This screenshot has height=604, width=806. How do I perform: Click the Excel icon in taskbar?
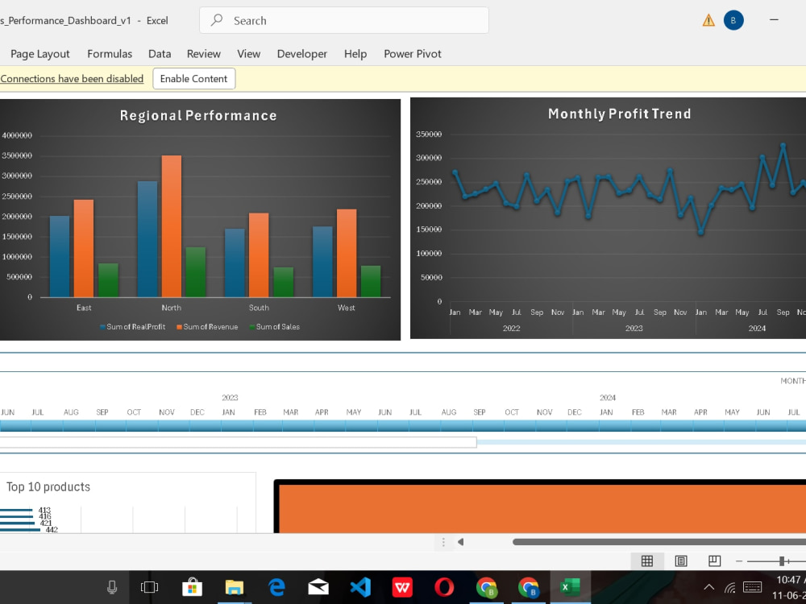(x=570, y=586)
